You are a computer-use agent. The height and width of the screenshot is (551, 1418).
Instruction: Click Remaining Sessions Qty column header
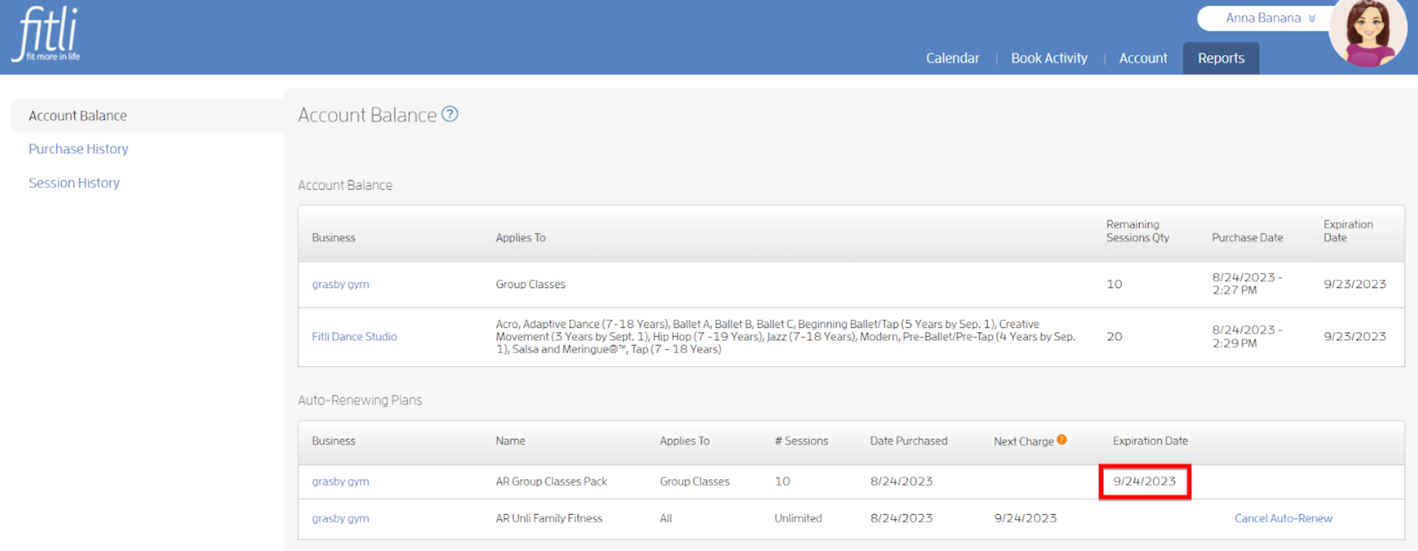1138,231
